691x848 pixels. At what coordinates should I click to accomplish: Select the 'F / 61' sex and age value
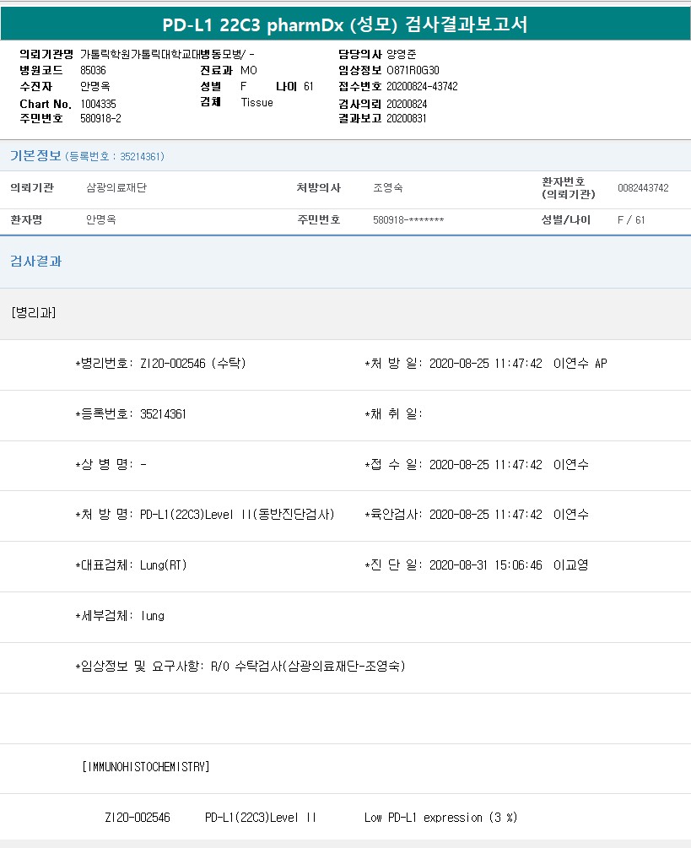[x=631, y=220]
